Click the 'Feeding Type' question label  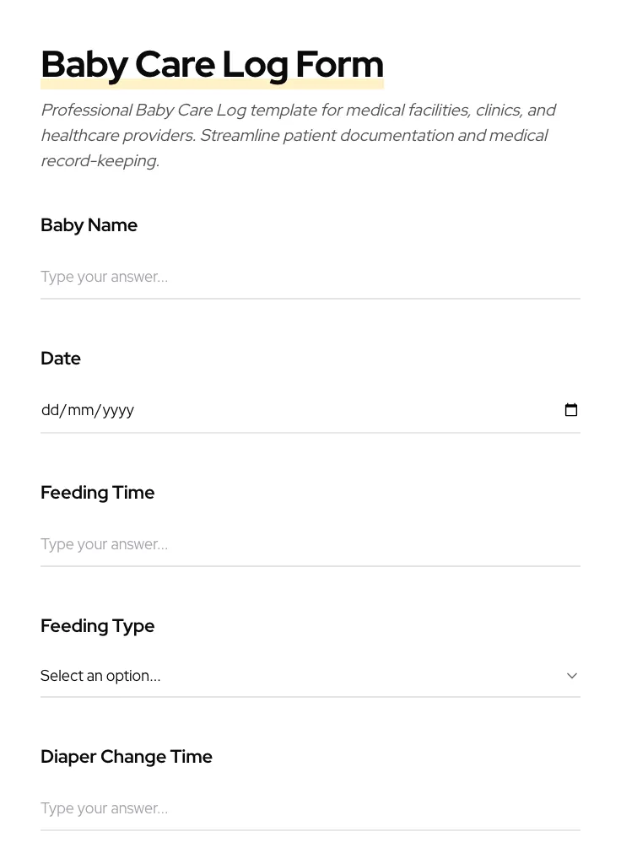97,625
